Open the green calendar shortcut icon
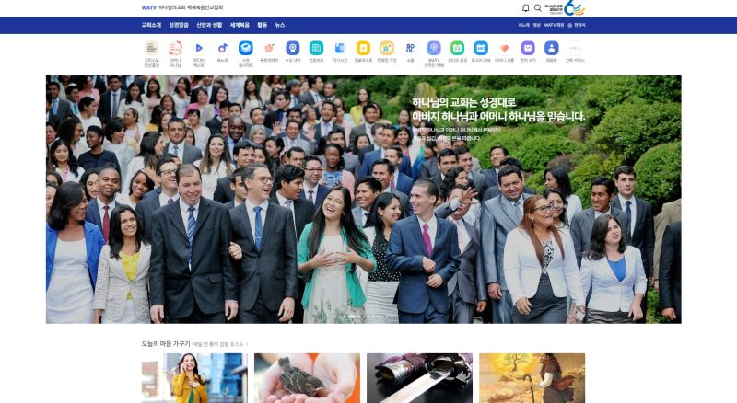 tap(457, 48)
